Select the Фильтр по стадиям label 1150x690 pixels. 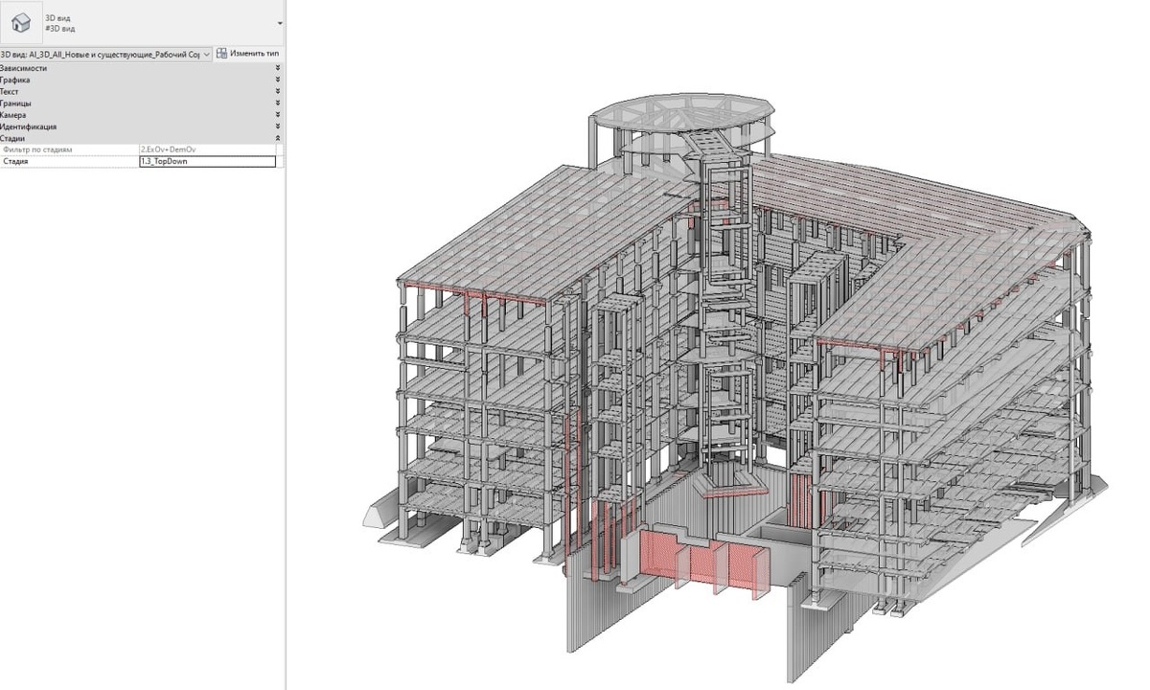(37, 149)
